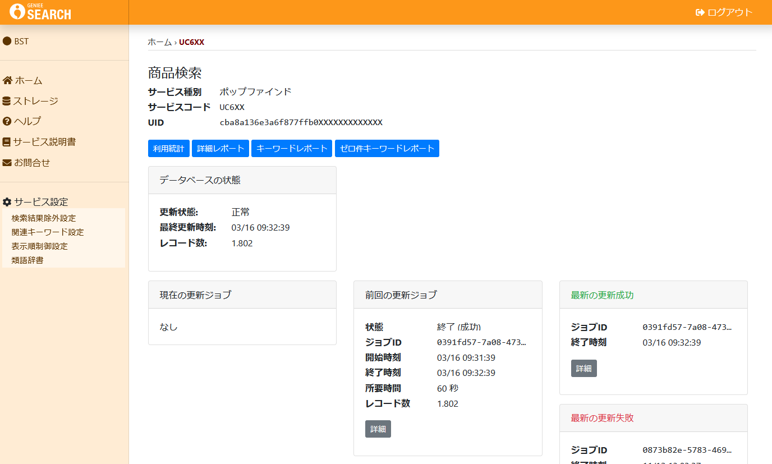The height and width of the screenshot is (464, 772).
Task: Click 最終更新時刻 value 03/16 09:32:39
Action: [261, 228]
